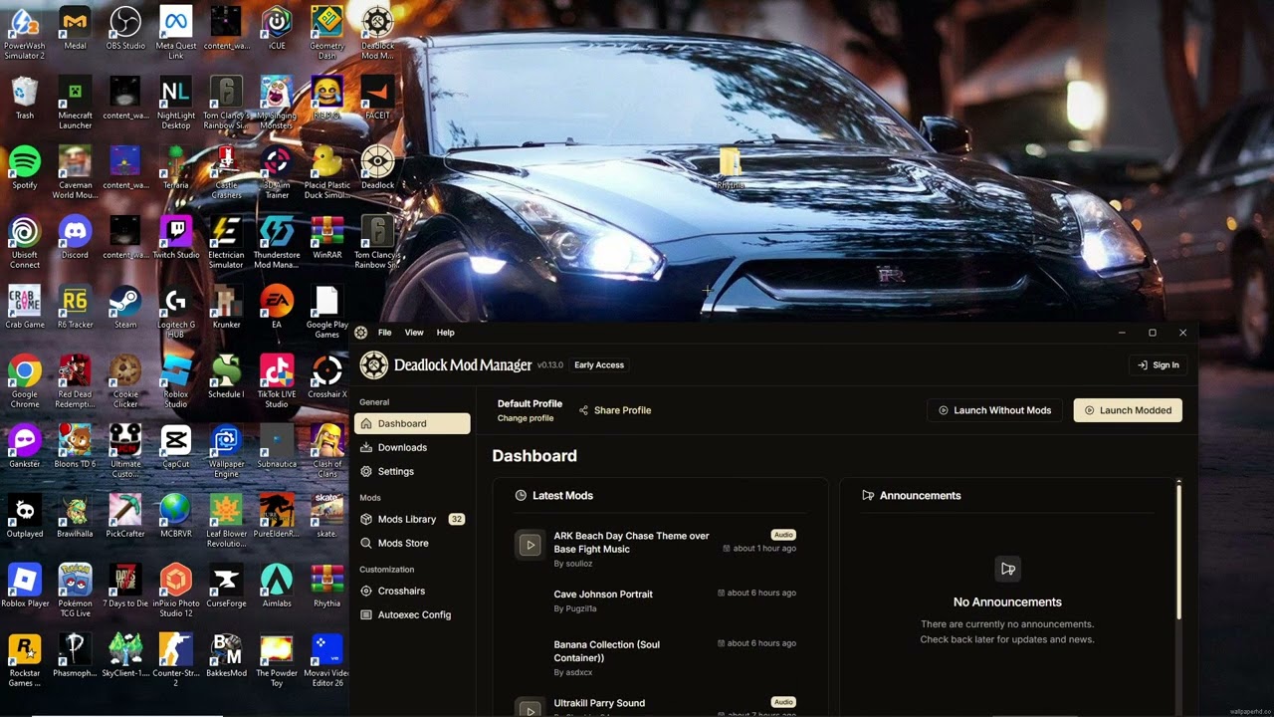The image size is (1274, 717).
Task: Select Dashboard in the sidebar
Action: [x=412, y=423]
